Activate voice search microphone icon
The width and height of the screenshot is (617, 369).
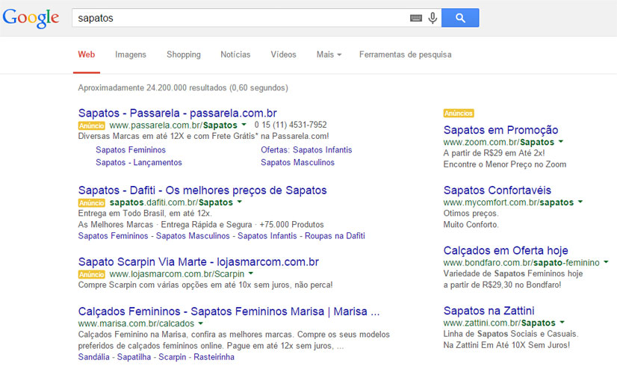pos(432,18)
